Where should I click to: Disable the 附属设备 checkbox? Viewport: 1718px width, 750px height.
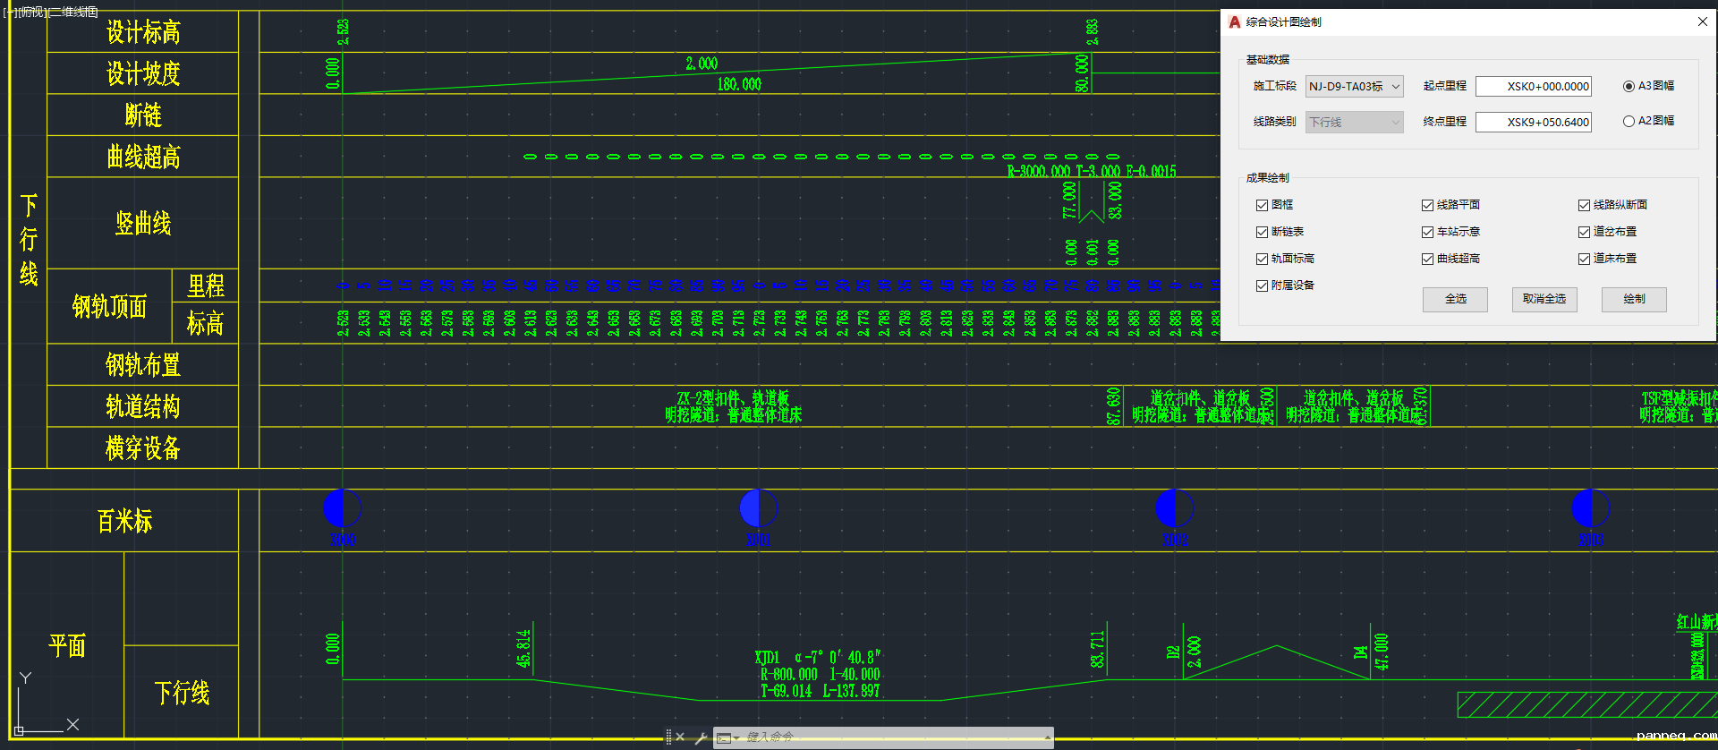(x=1262, y=286)
